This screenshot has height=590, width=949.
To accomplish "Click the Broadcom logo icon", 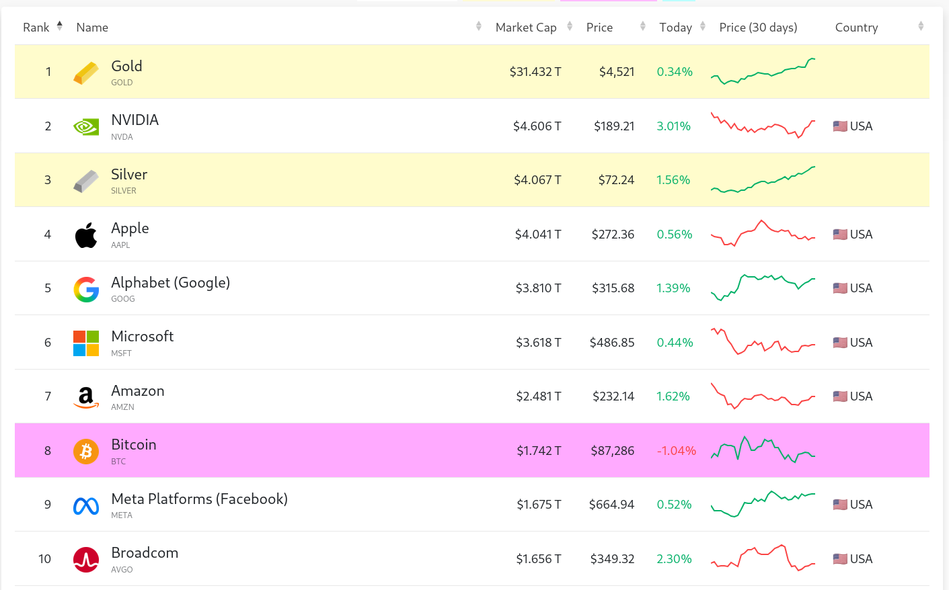I will pos(85,560).
